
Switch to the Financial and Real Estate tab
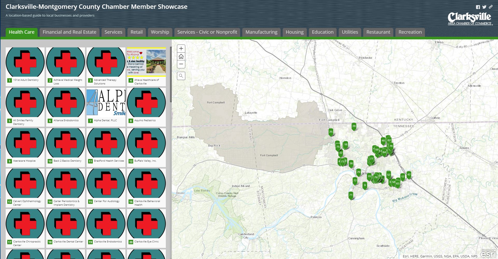click(69, 32)
